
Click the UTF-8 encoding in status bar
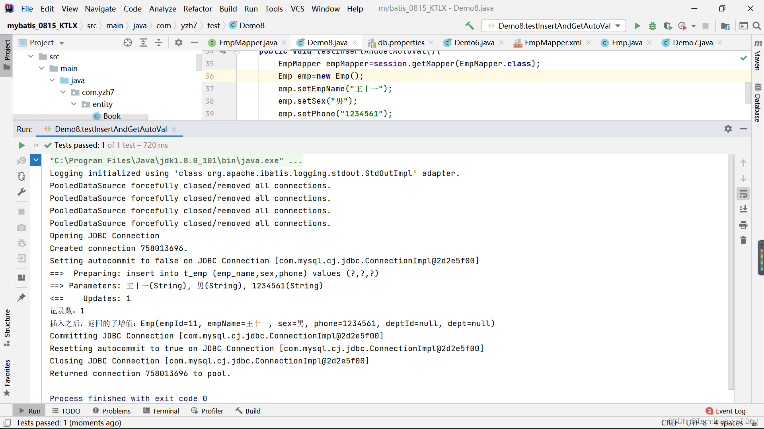click(x=696, y=423)
